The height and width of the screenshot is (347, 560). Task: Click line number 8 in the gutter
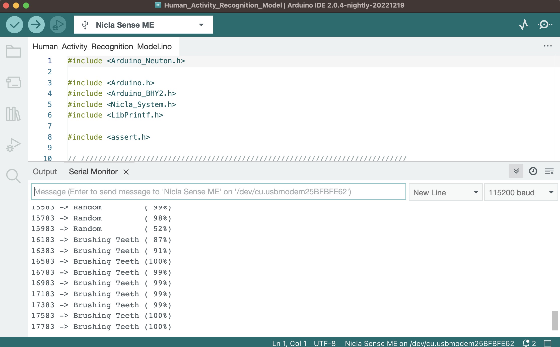[50, 137]
